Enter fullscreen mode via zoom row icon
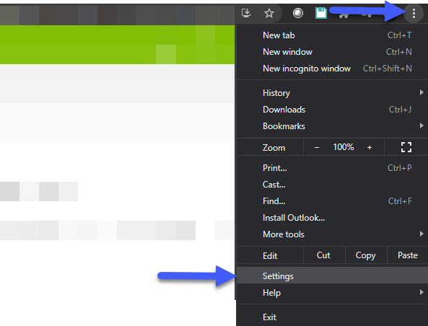Viewport: 428px width, 326px height. pyautogui.click(x=406, y=147)
